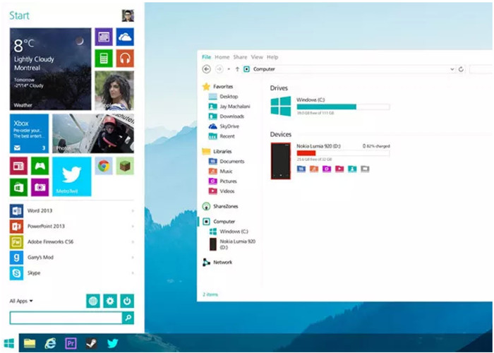This screenshot has height=353, width=494.
Task: Expand the Word 2013 jump list arrow
Action: tap(132, 211)
